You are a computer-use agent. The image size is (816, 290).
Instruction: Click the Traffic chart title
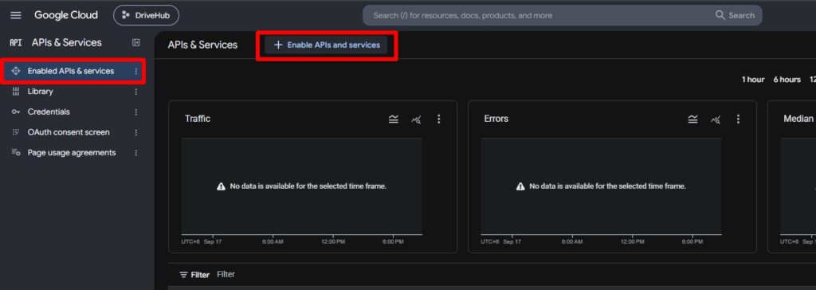198,119
